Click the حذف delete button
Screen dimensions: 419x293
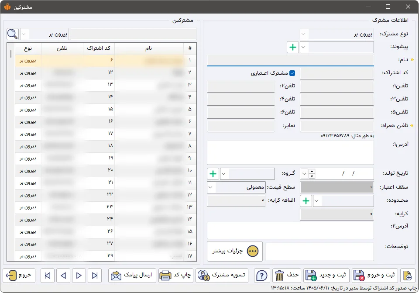click(x=287, y=276)
